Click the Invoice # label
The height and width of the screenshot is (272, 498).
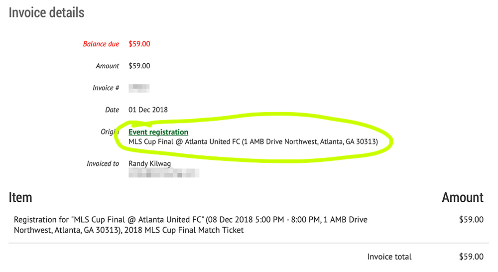point(106,88)
